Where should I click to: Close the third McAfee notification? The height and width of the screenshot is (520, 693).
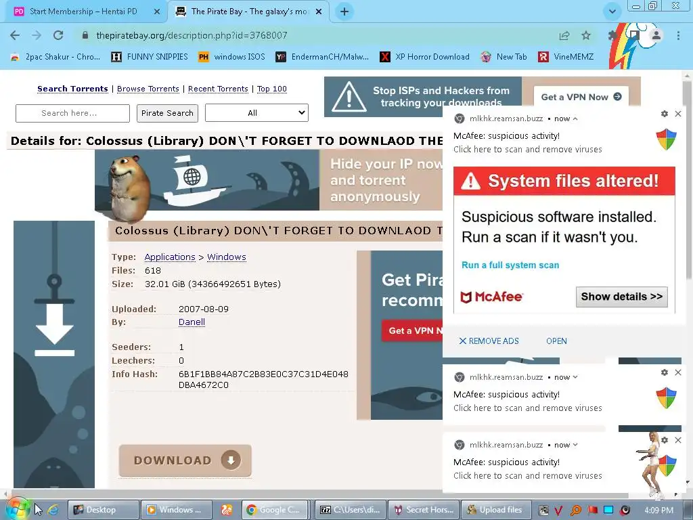[678, 440]
